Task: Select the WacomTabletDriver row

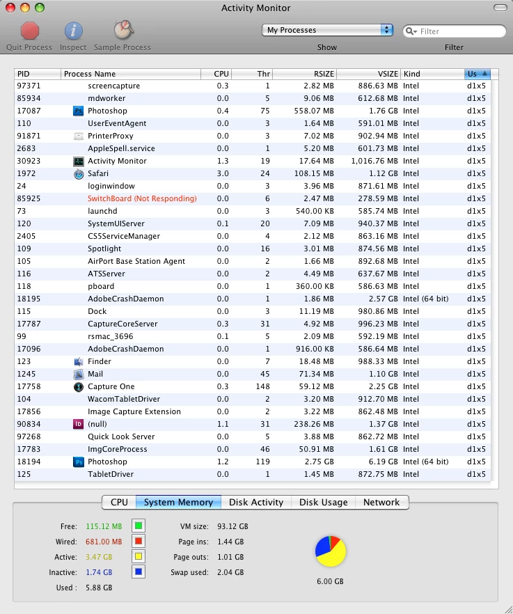Action: pos(253,399)
